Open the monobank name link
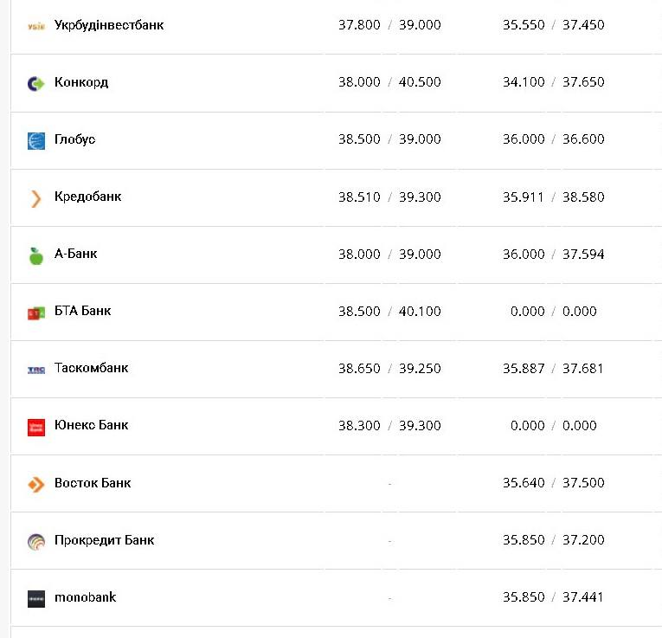Viewport: 662px width, 638px height. (85, 597)
